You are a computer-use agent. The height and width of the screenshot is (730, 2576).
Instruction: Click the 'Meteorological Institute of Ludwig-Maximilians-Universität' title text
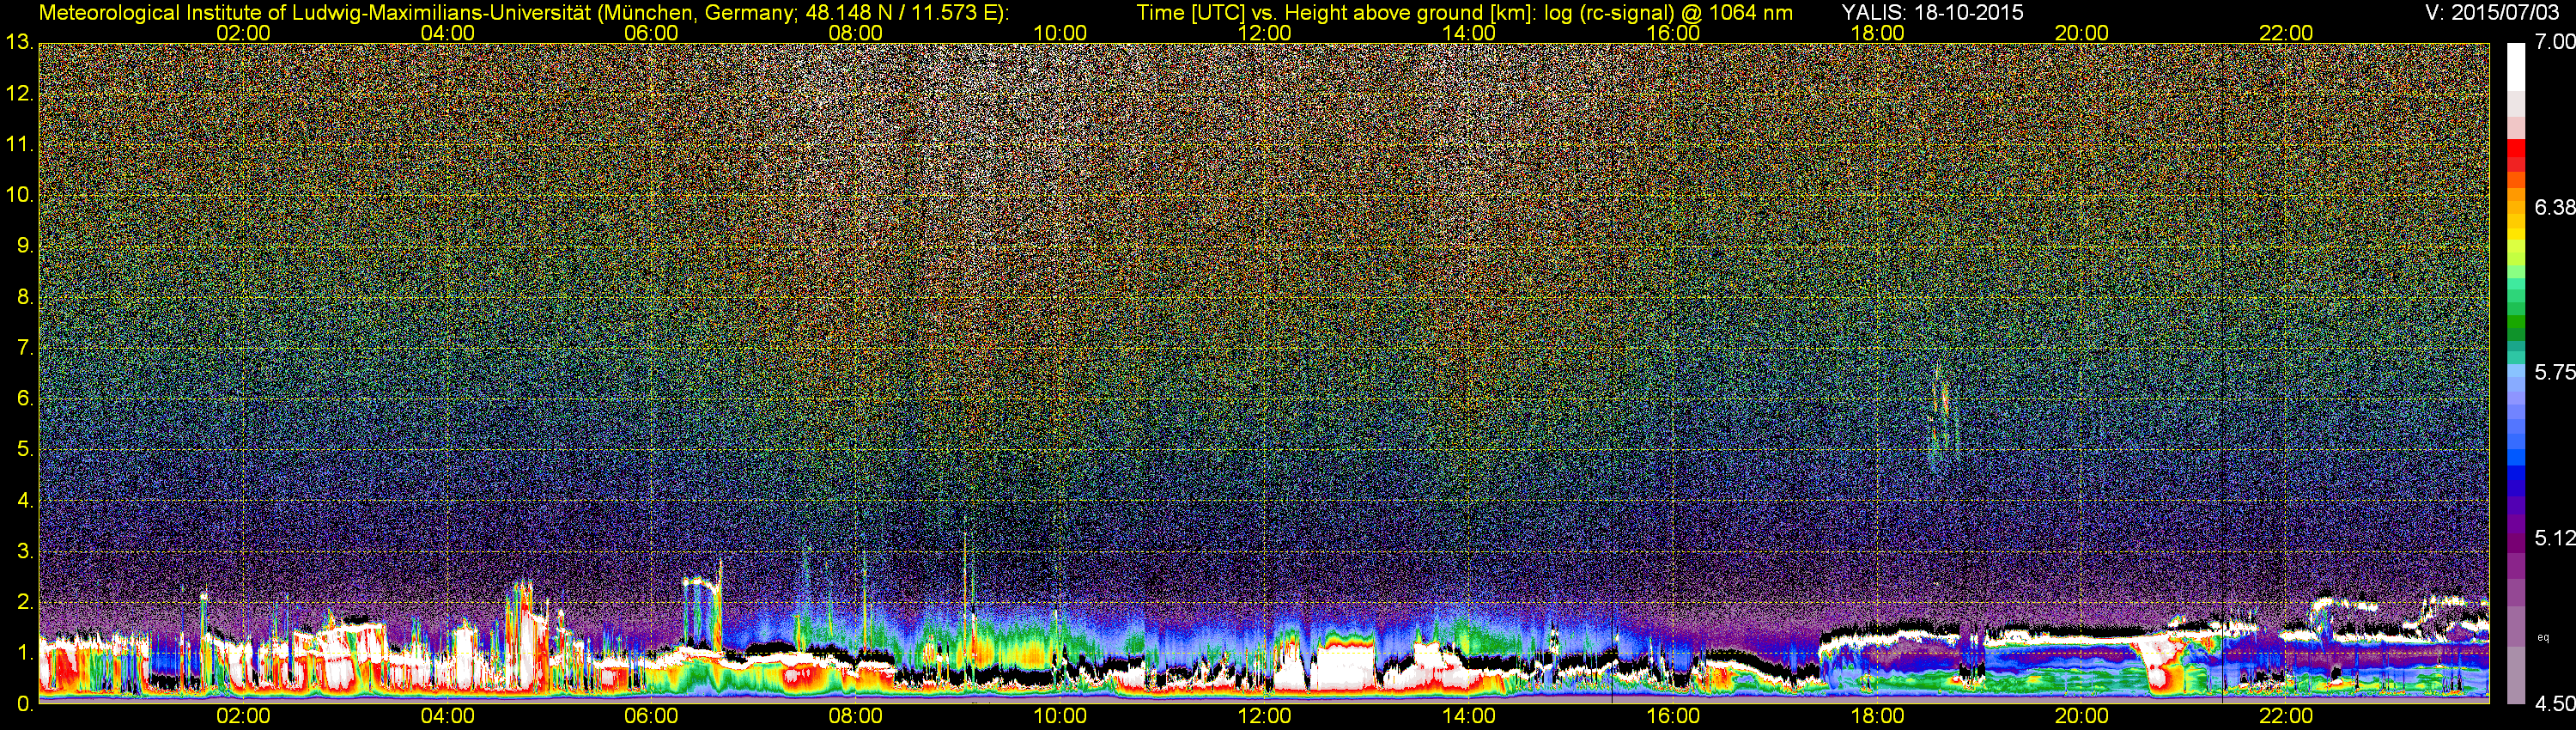pos(317,13)
